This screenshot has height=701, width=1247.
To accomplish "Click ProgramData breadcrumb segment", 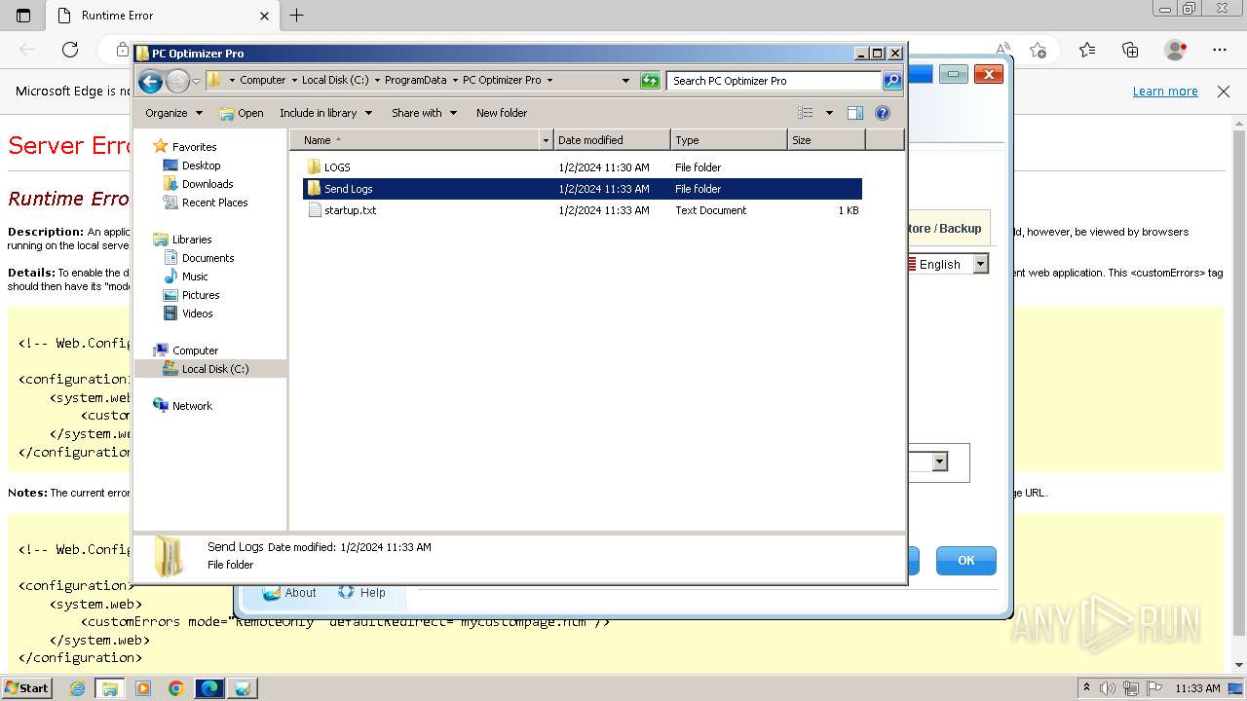I will (x=415, y=81).
